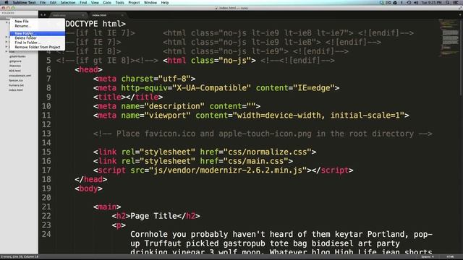Open the Help menu

(x=165, y=3)
